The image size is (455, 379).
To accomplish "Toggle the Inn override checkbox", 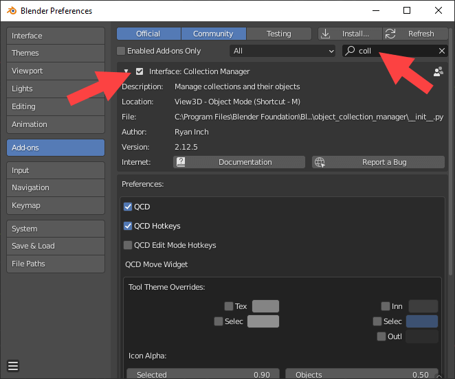I will tap(386, 306).
